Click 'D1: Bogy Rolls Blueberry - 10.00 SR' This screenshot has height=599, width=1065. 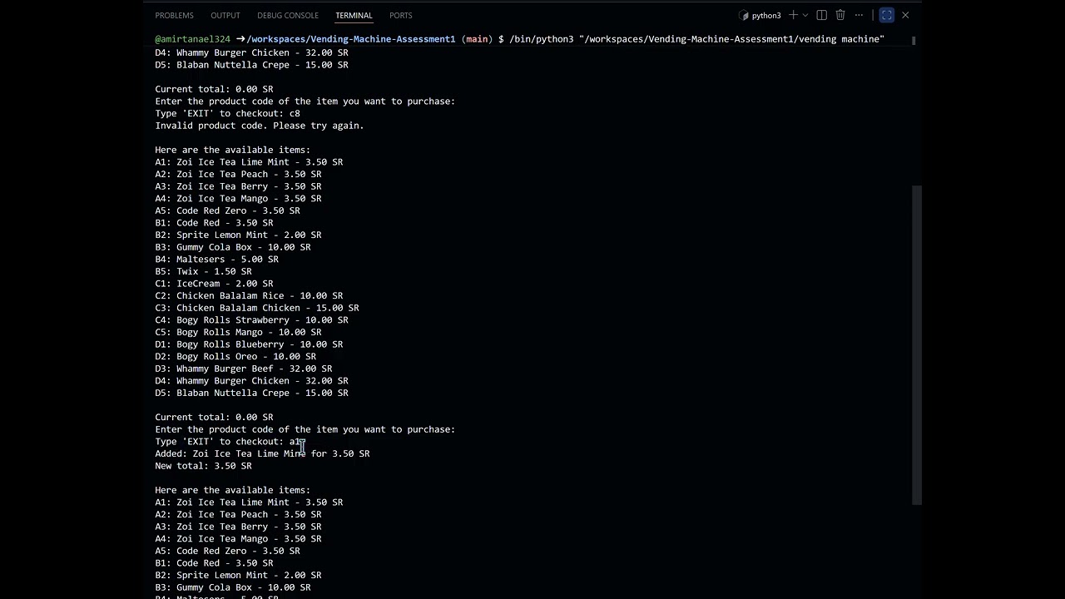pos(249,344)
